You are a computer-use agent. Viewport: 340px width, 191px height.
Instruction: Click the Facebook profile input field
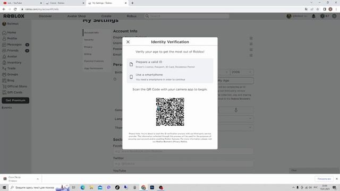(183, 151)
